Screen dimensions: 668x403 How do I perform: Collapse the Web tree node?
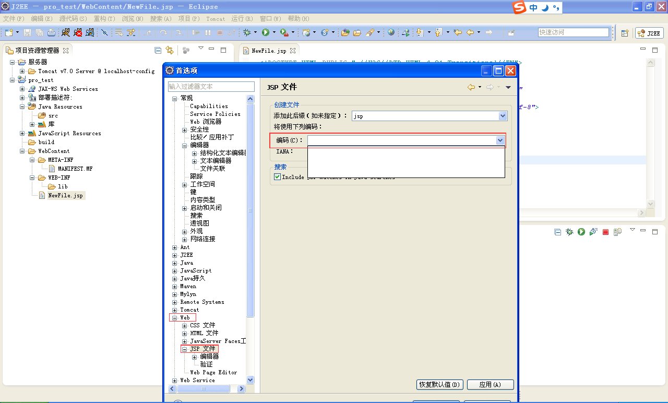click(x=175, y=317)
